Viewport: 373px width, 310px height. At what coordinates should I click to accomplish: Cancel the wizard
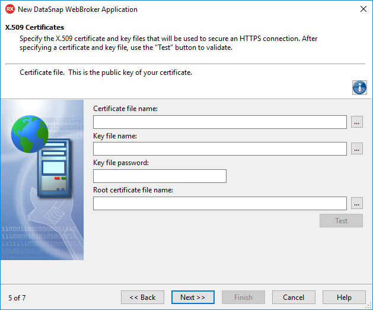click(294, 298)
